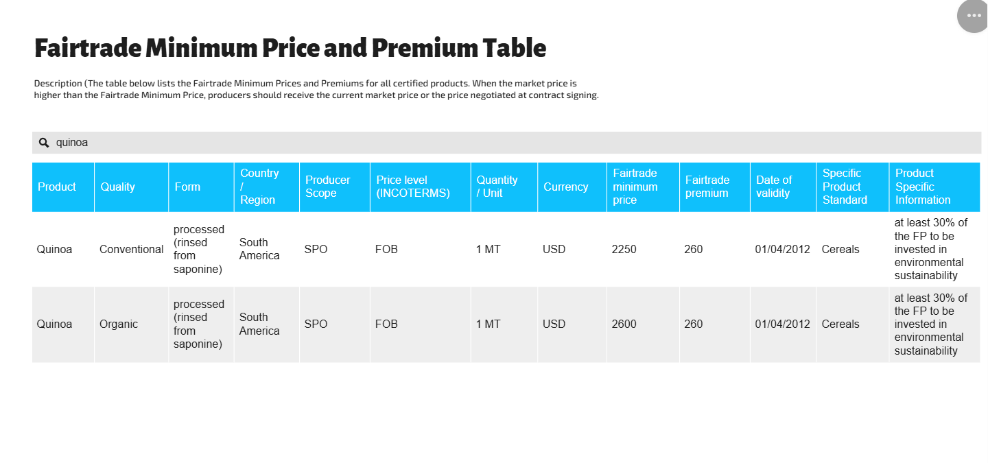Click the Fairtrade minimum price header
Screen dimensions: 988x463
(x=635, y=187)
